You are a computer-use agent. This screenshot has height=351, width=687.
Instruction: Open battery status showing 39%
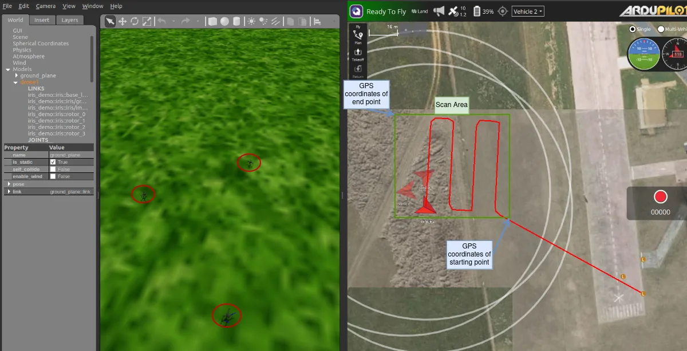tap(483, 11)
